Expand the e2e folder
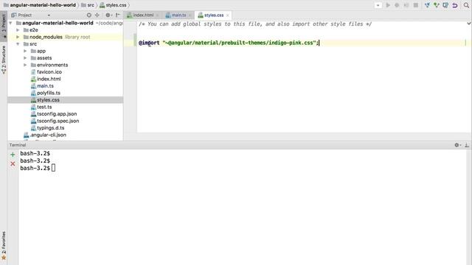This screenshot has height=265, width=472. point(18,30)
